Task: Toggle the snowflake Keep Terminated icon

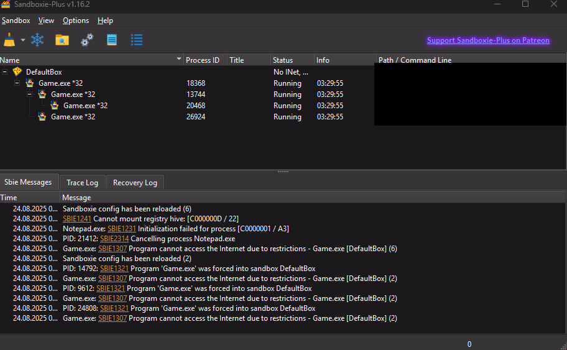Action: tap(38, 40)
